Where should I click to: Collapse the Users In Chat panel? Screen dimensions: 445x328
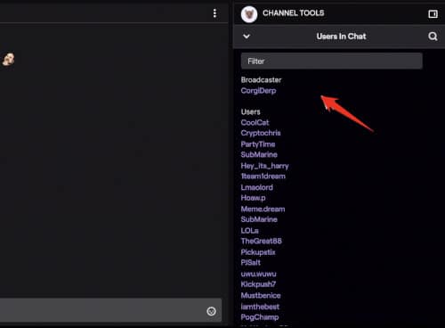[x=247, y=37]
